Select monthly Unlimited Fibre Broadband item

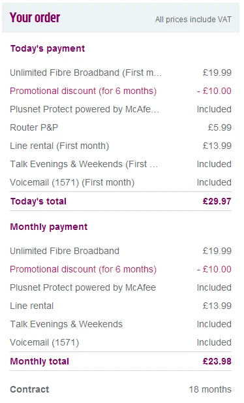click(65, 251)
